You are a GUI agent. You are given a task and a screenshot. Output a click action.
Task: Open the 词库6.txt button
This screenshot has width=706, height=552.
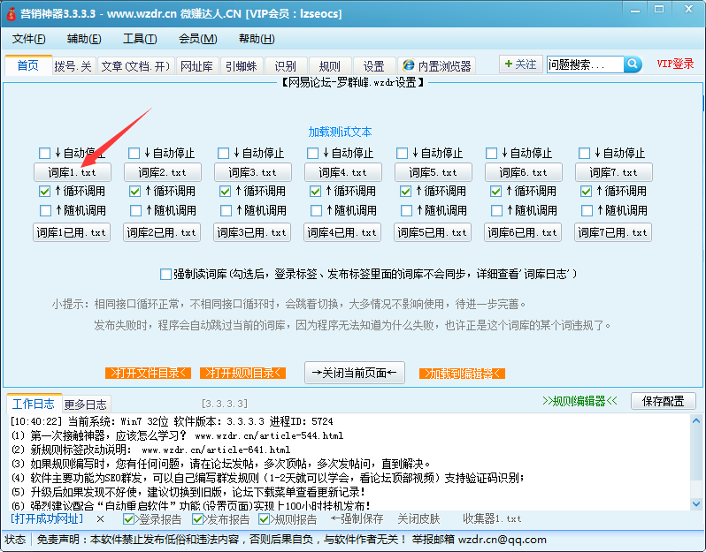point(523,172)
